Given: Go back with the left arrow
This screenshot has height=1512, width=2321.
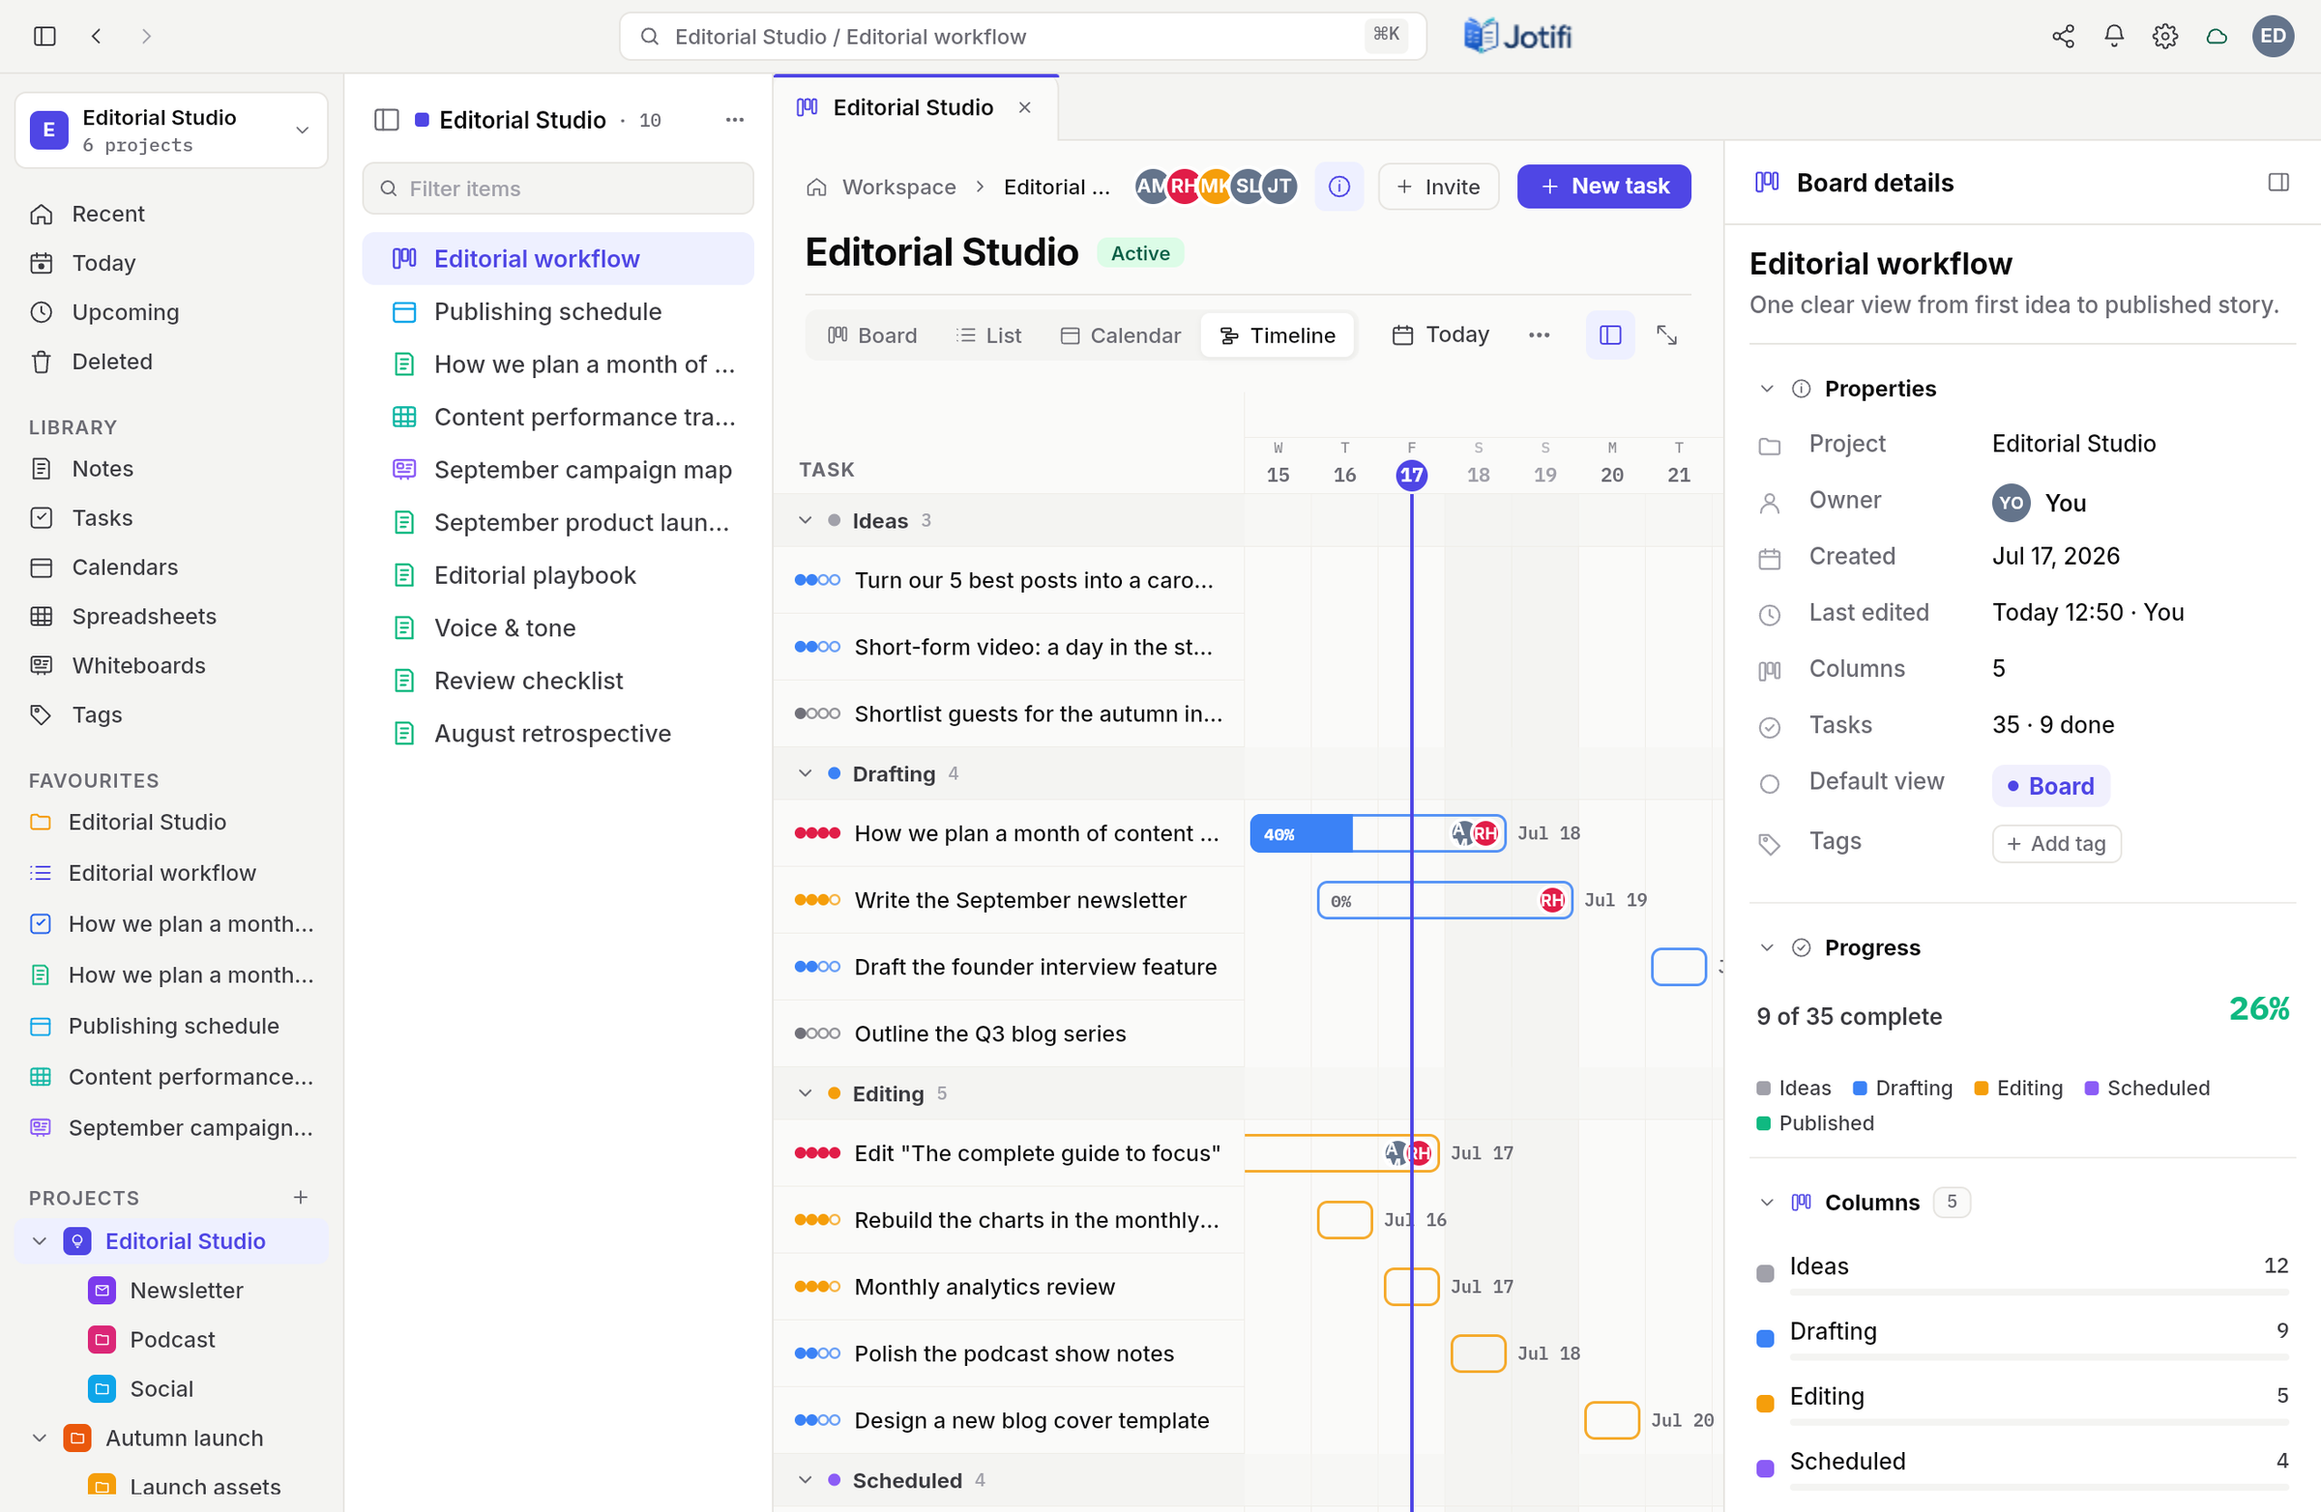Looking at the screenshot, I should point(96,36).
